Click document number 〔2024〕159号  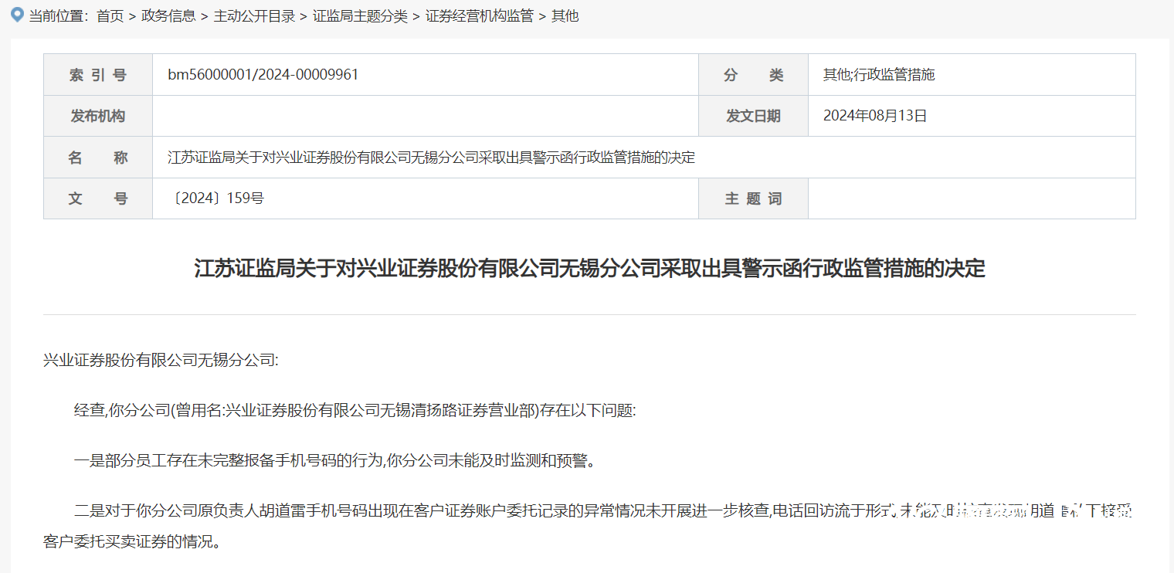216,198
